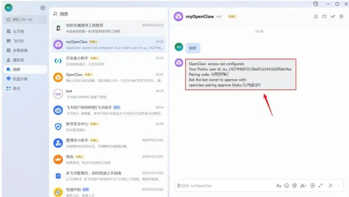Click the MJ profile avatar in sidebar
This screenshot has width=349, height=197.
8,8
